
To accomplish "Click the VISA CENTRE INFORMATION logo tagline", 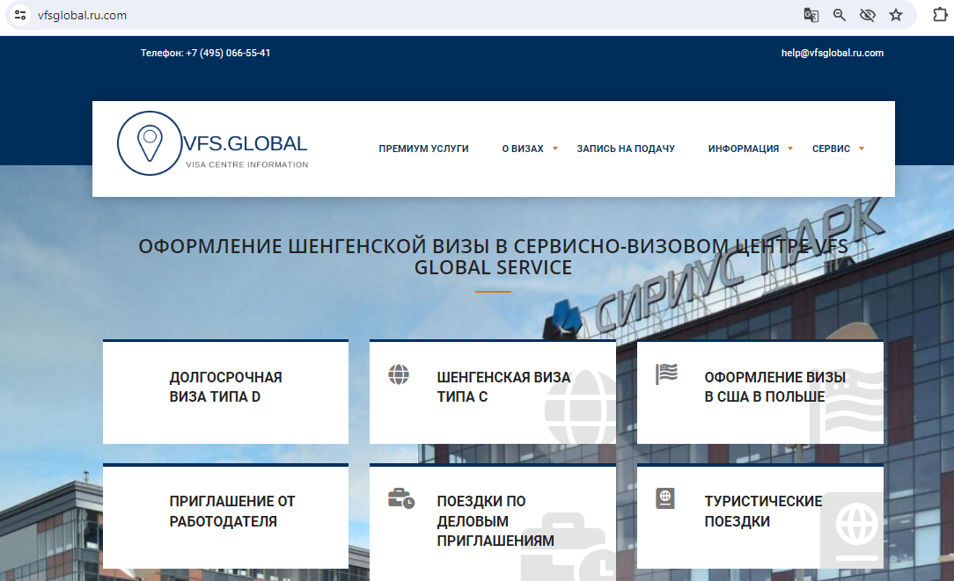I will point(247,164).
